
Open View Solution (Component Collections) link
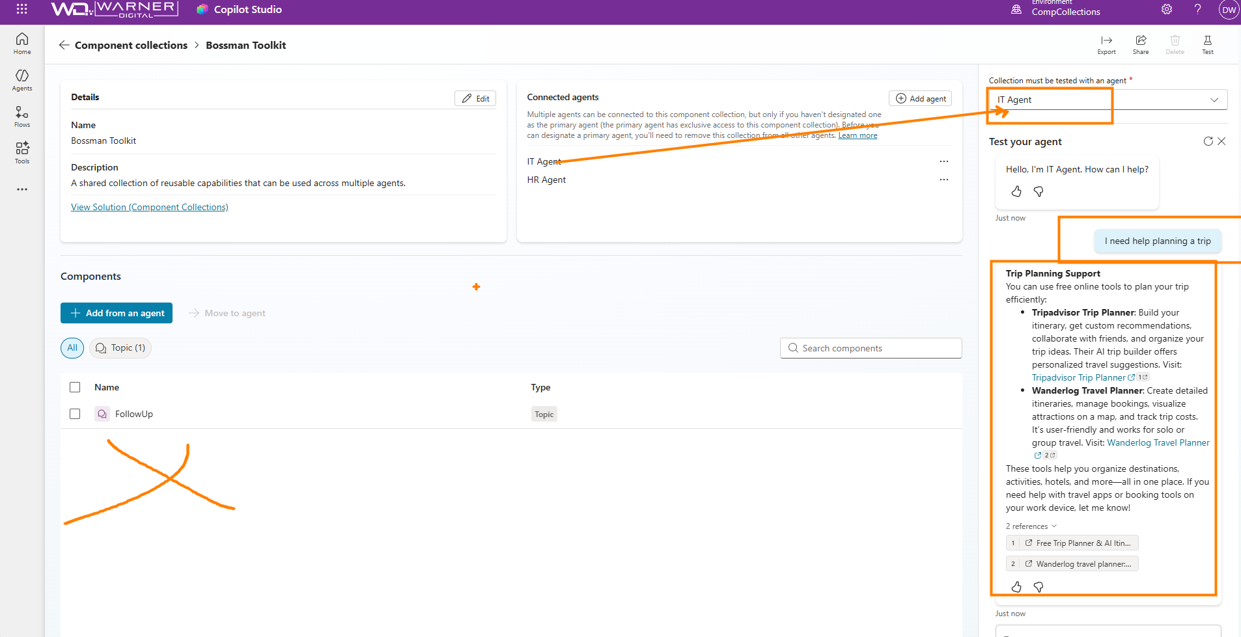coord(150,207)
